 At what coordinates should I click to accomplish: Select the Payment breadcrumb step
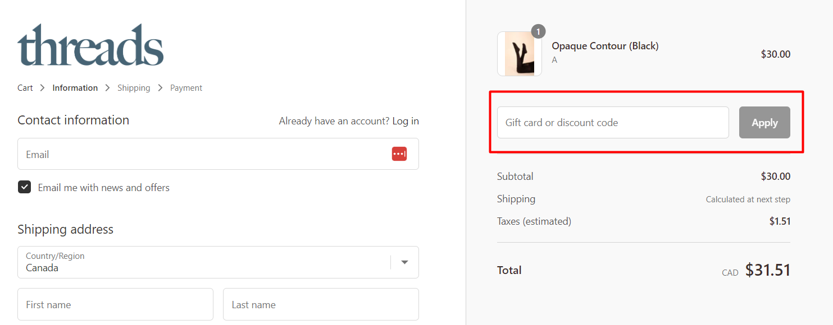(186, 88)
